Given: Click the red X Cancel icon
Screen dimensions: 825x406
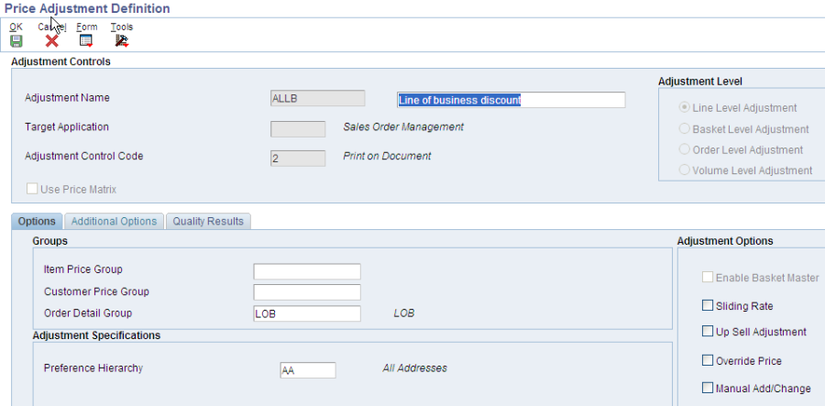Looking at the screenshot, I should pos(51,41).
